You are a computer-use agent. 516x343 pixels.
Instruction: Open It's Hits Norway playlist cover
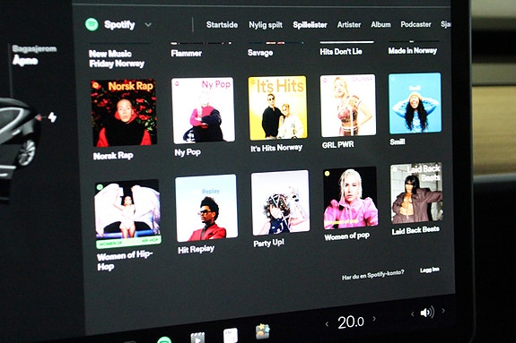click(x=278, y=107)
